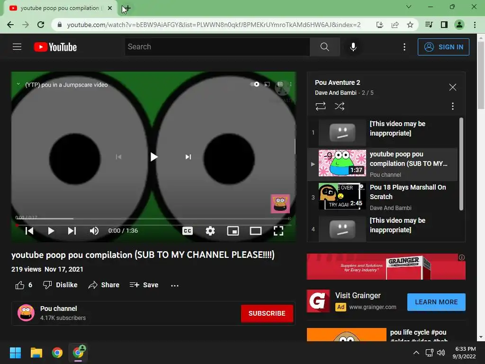Mute the video using speaker icon
485x364 pixels.
(x=94, y=231)
